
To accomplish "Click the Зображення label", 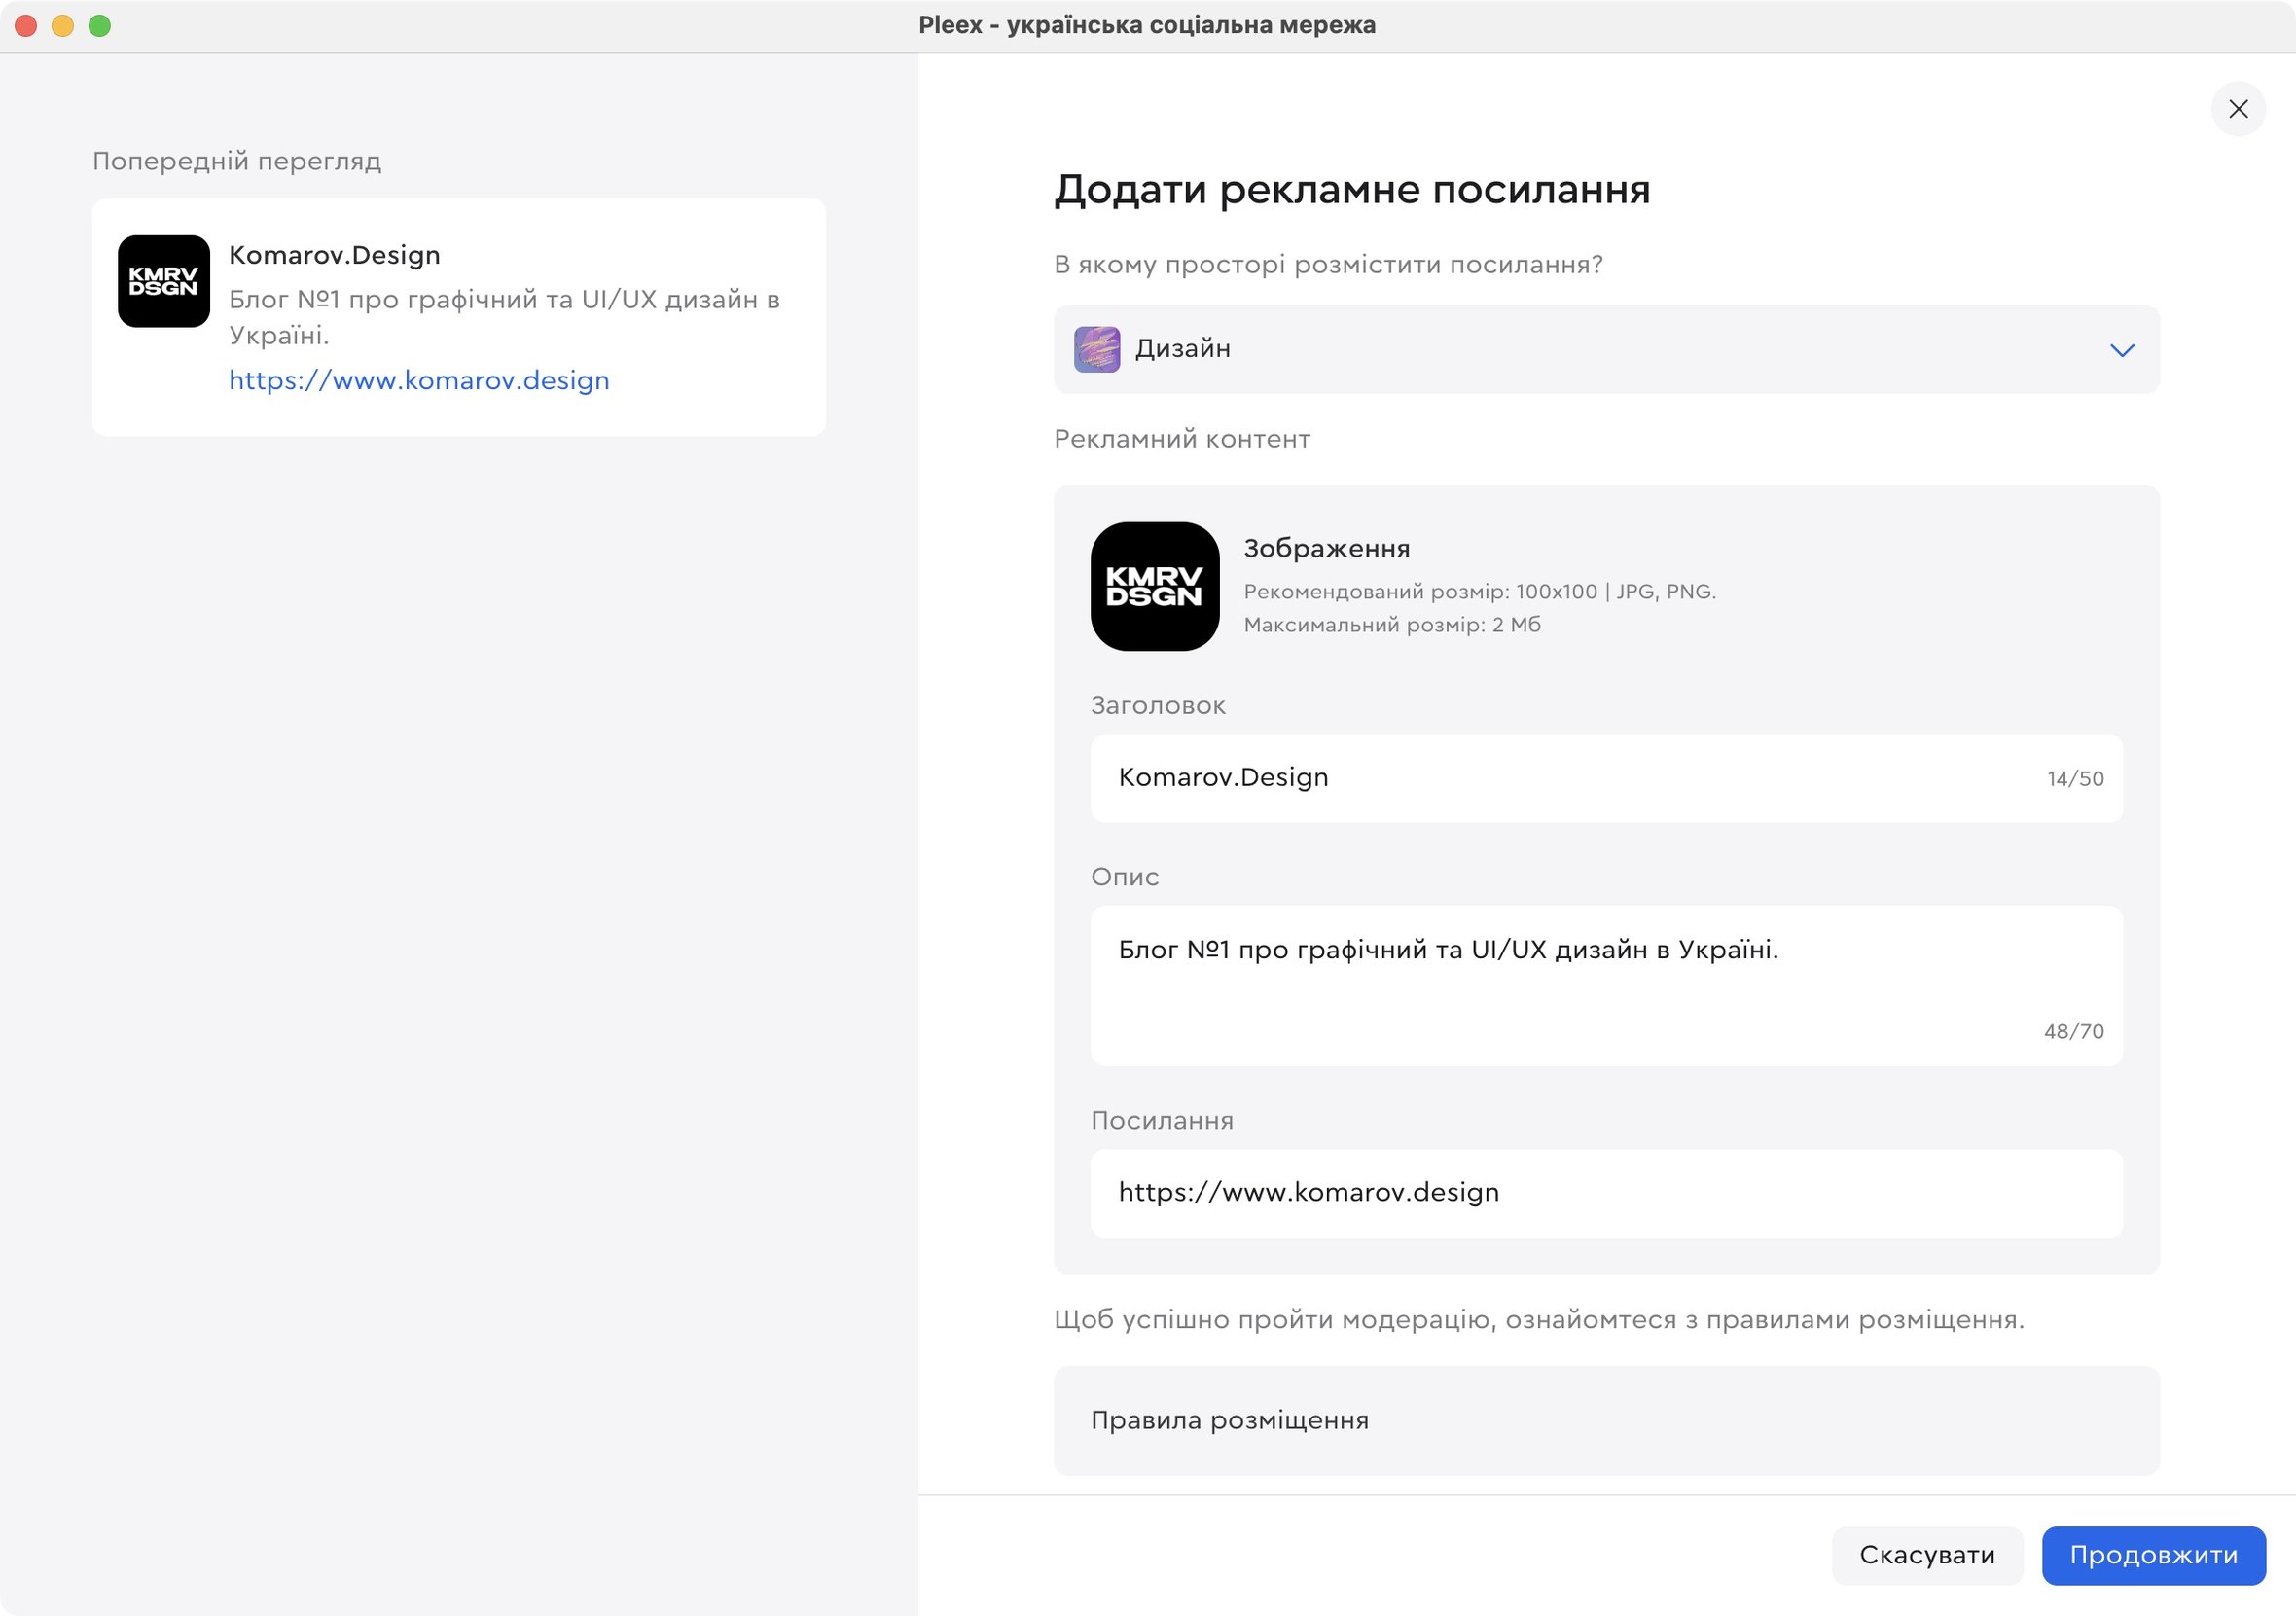I will click(1327, 548).
